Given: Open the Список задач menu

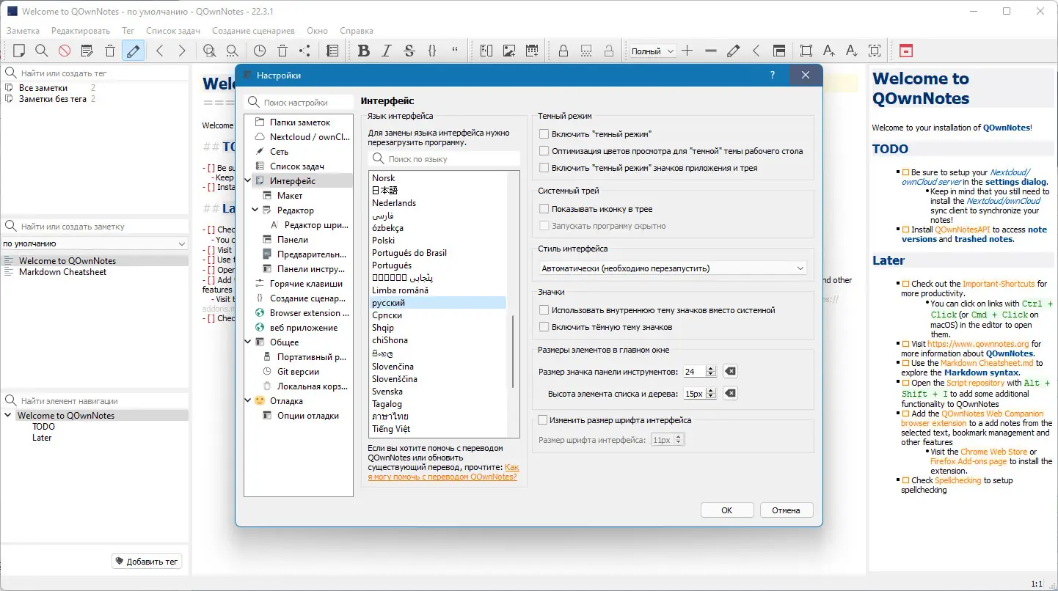Looking at the screenshot, I should pyautogui.click(x=173, y=31).
